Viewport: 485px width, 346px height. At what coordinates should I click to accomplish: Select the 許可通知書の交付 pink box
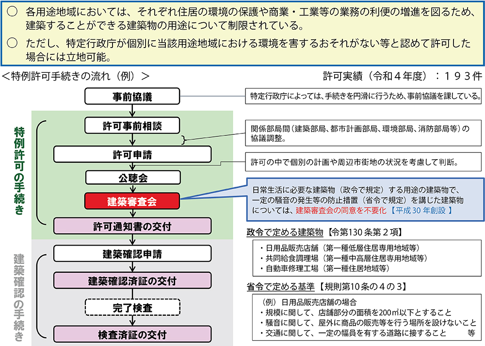click(132, 226)
